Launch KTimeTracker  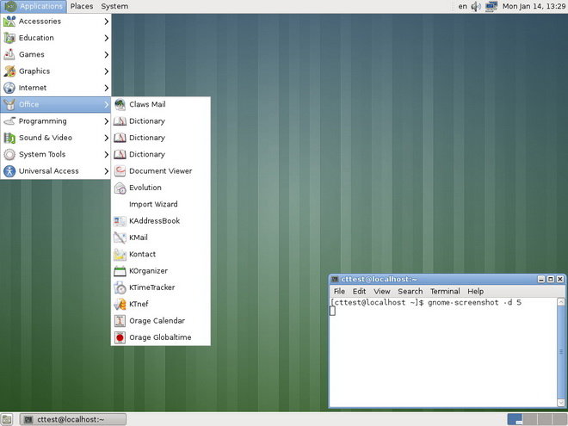point(160,287)
